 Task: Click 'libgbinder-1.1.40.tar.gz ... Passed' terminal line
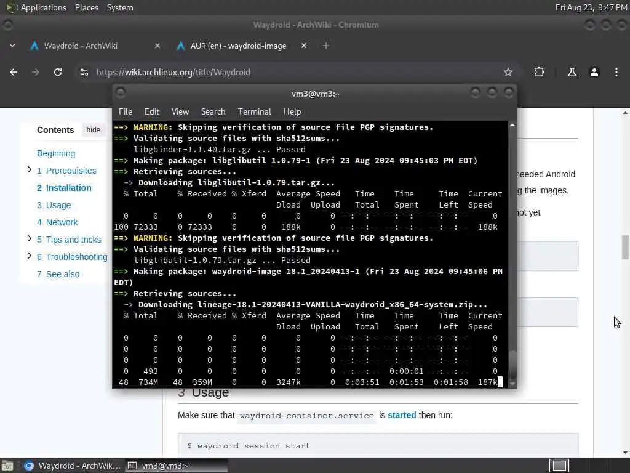pyautogui.click(x=220, y=150)
